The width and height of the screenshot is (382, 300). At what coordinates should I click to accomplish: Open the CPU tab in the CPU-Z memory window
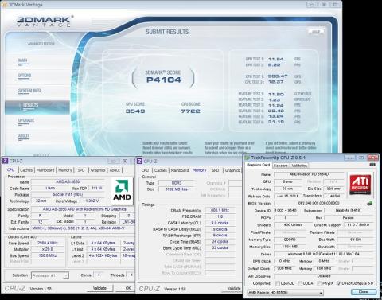(145, 170)
